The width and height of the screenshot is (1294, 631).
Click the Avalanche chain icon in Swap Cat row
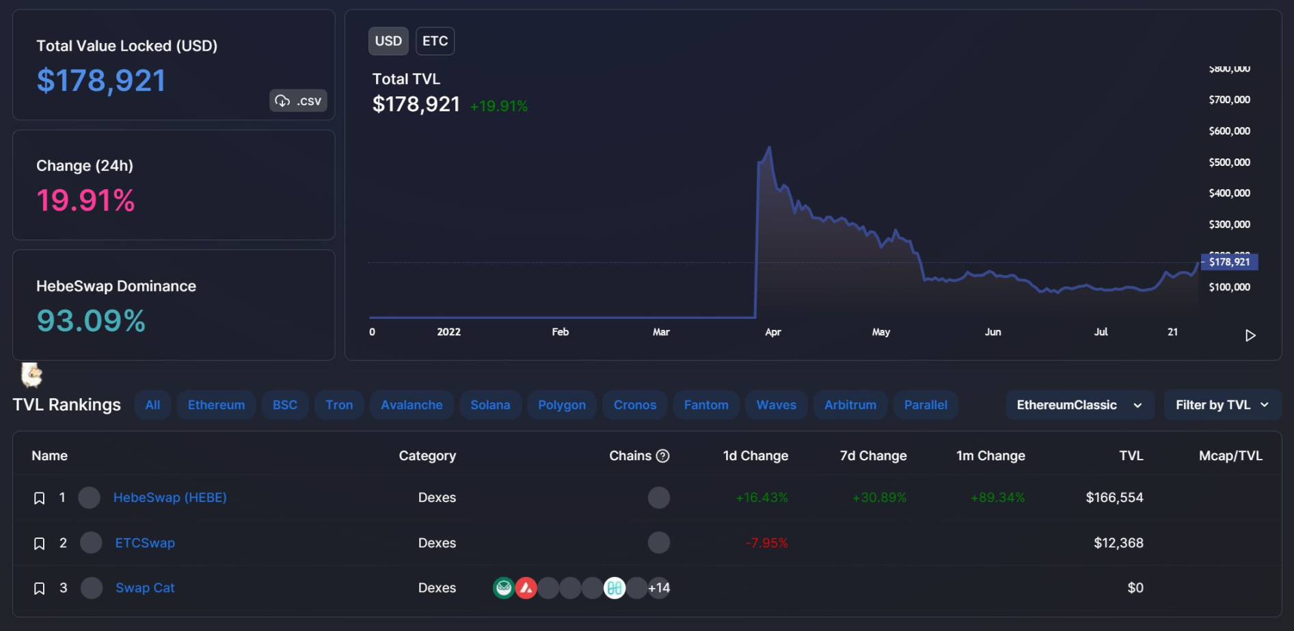(526, 588)
